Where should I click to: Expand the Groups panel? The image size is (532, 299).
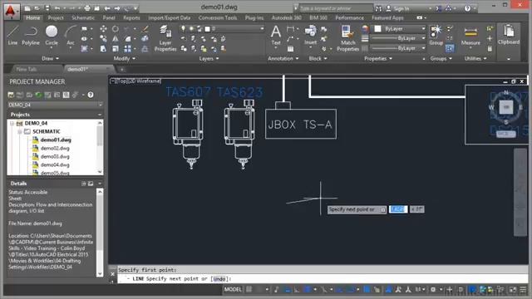tap(441, 58)
